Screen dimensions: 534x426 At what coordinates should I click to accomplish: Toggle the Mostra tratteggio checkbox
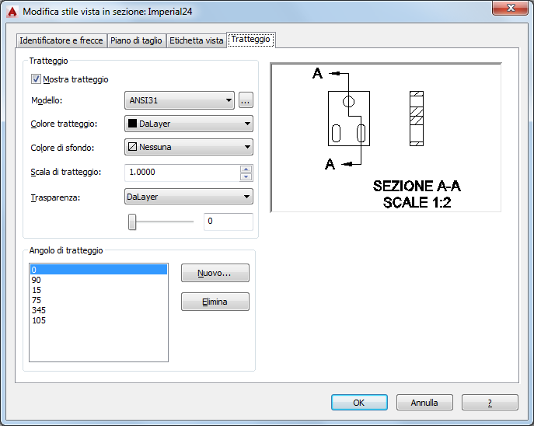(x=36, y=79)
